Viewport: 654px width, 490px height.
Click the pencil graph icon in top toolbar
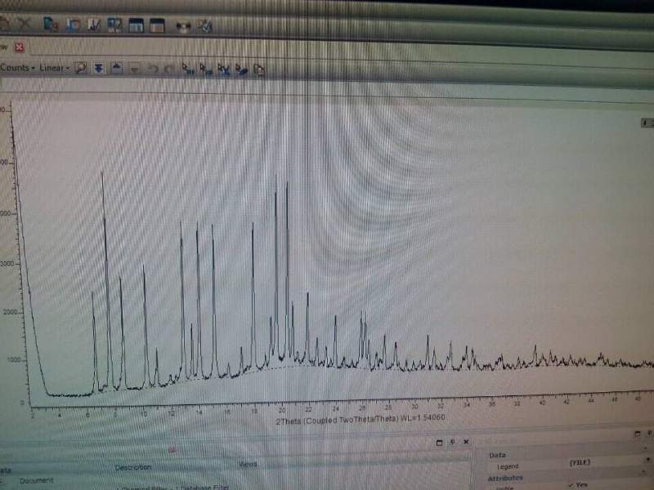point(94,25)
